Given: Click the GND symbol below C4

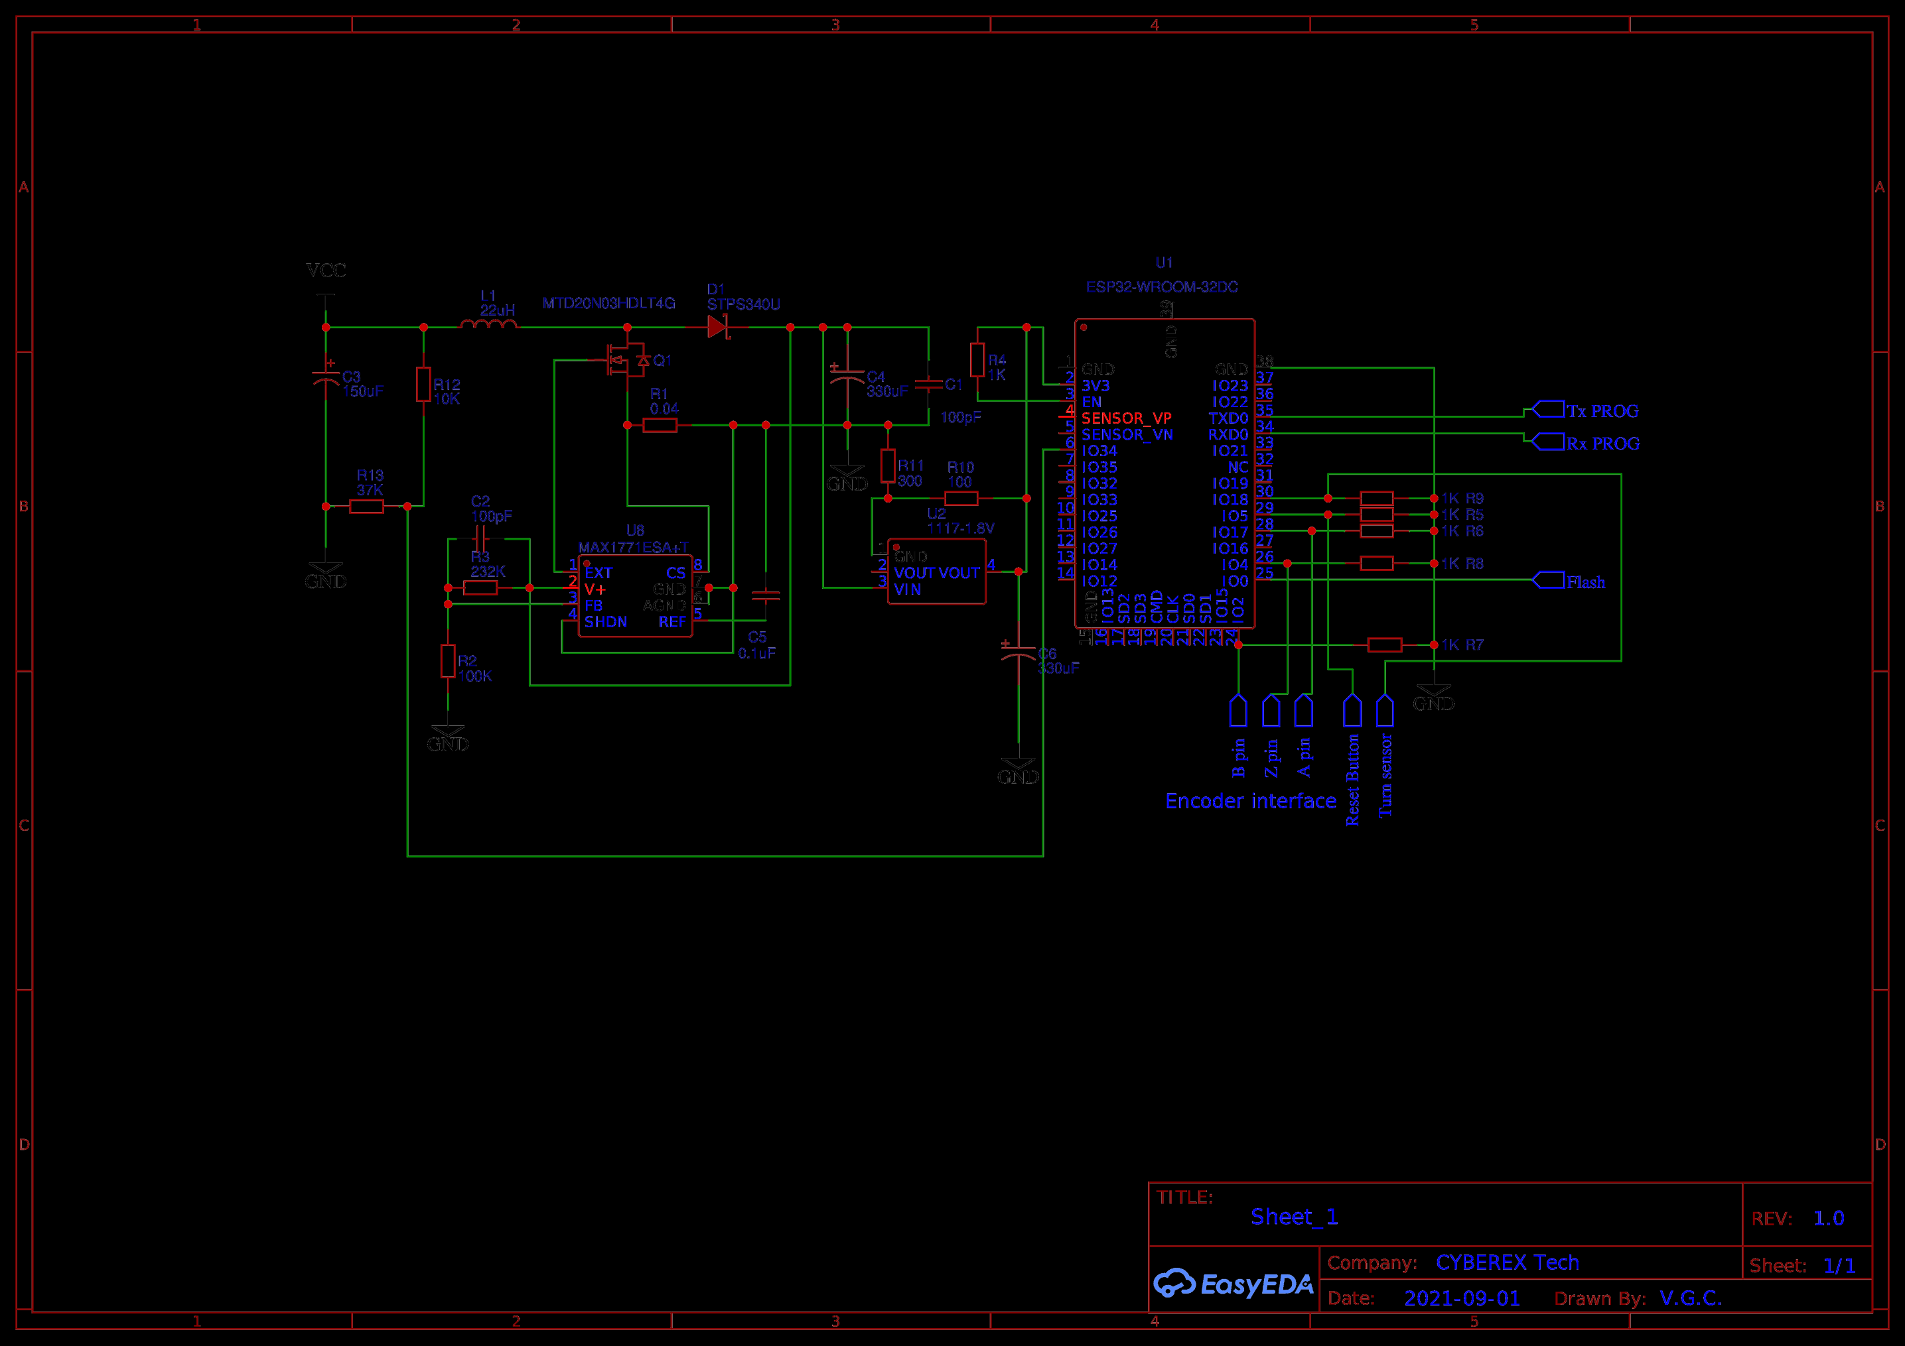Looking at the screenshot, I should [x=847, y=477].
